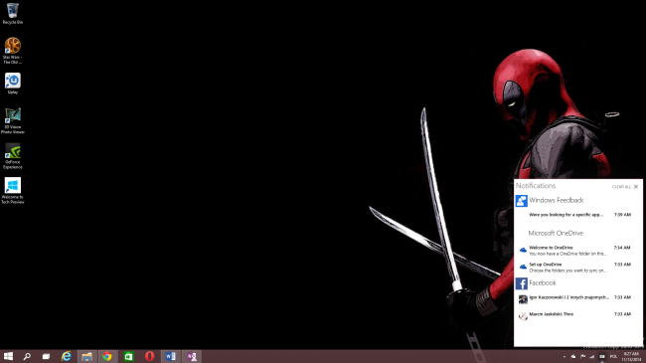Click Marcin Jaskólski's profile thumbnail
Screen dimensions: 646x363
tap(523, 316)
